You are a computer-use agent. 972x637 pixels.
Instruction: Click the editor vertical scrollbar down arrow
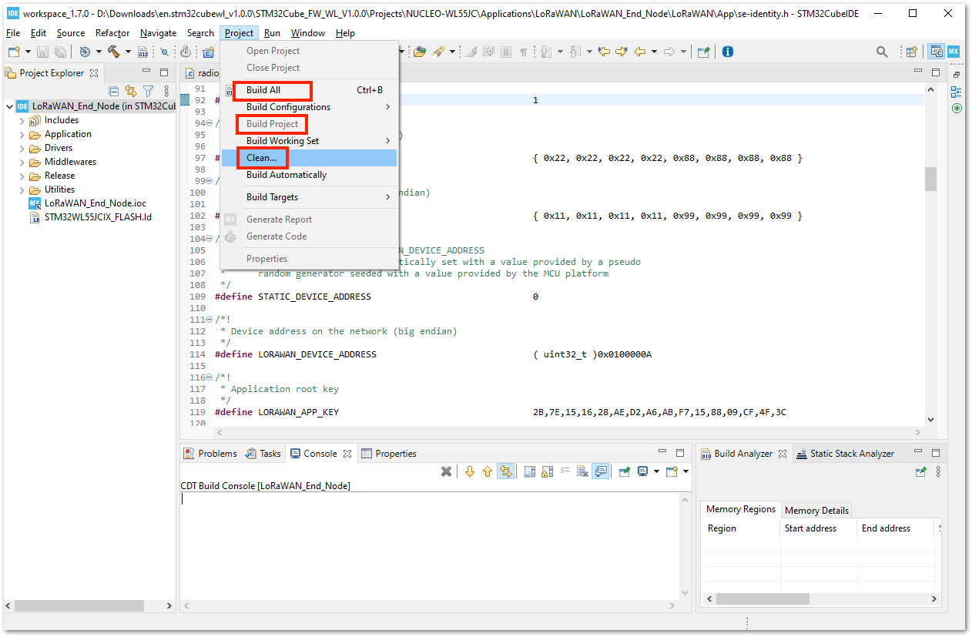930,420
